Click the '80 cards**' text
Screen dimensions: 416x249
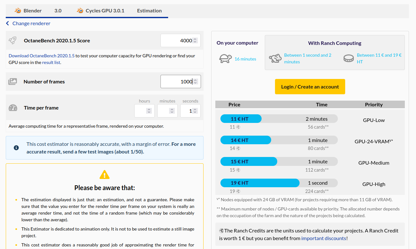click(318, 148)
